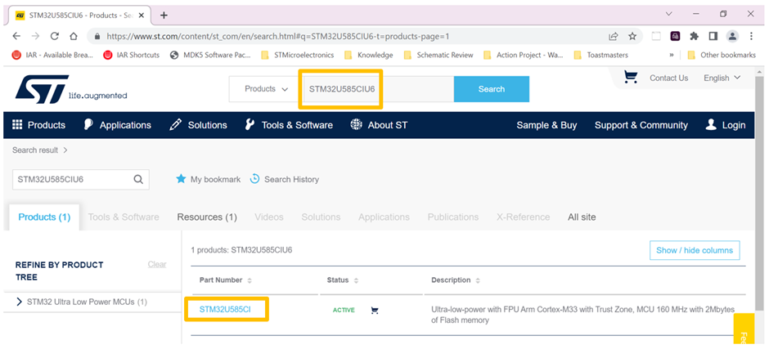This screenshot has width=769, height=349.
Task: Switch to the All site results tab
Action: 582,217
